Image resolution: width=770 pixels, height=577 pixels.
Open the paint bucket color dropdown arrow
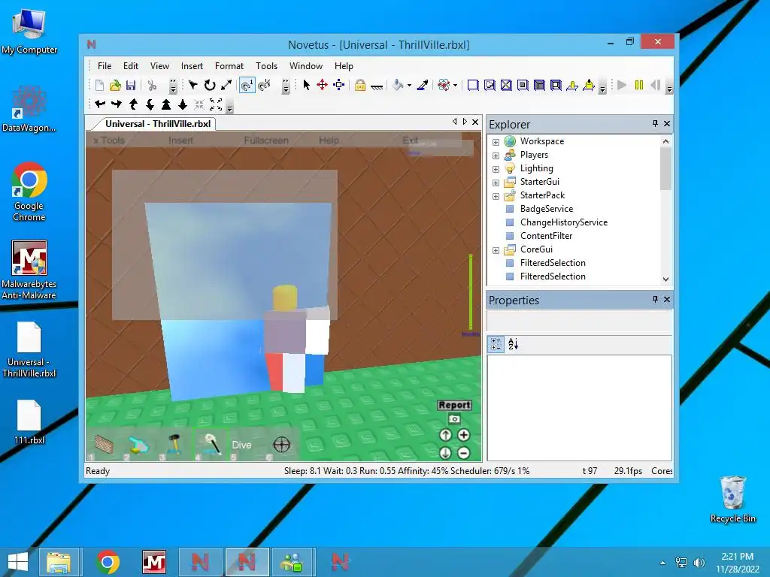coord(409,86)
